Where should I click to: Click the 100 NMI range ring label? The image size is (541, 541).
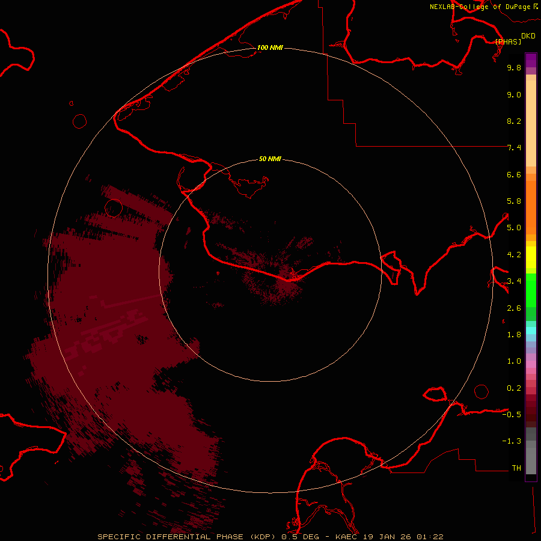[270, 47]
